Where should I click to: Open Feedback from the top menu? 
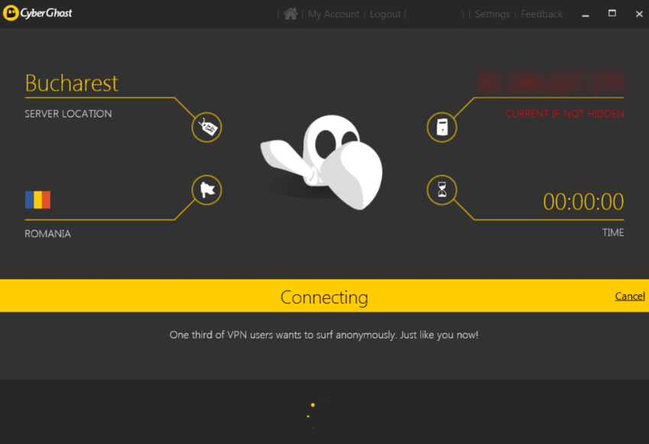tap(541, 14)
